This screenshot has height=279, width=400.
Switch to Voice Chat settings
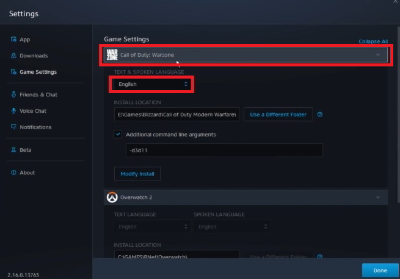coord(33,111)
